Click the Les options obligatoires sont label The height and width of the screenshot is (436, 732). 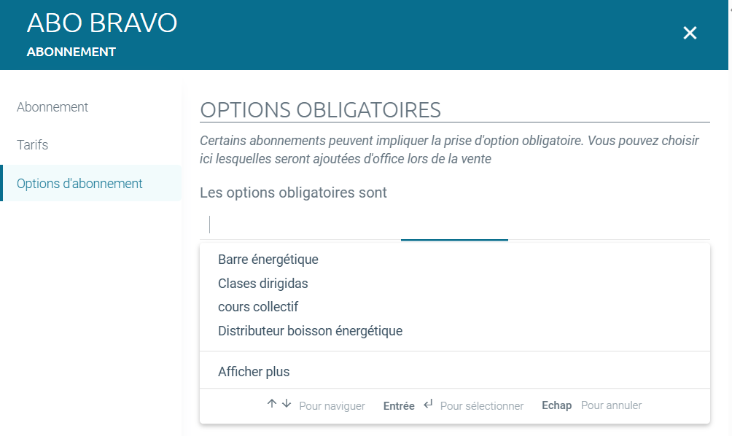tap(294, 193)
